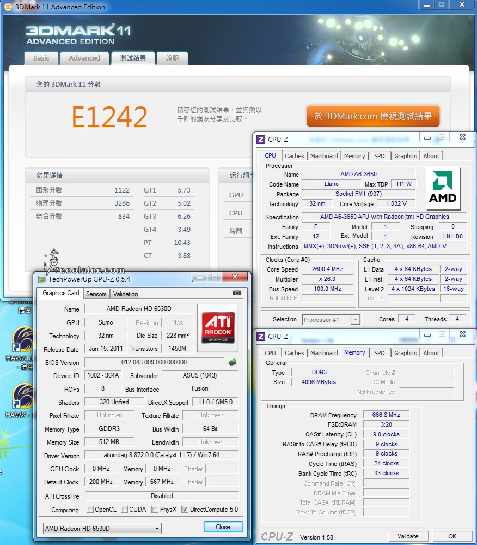The image size is (477, 545).
Task: Click the Driver Version field in GPU-Z
Action: point(161,455)
